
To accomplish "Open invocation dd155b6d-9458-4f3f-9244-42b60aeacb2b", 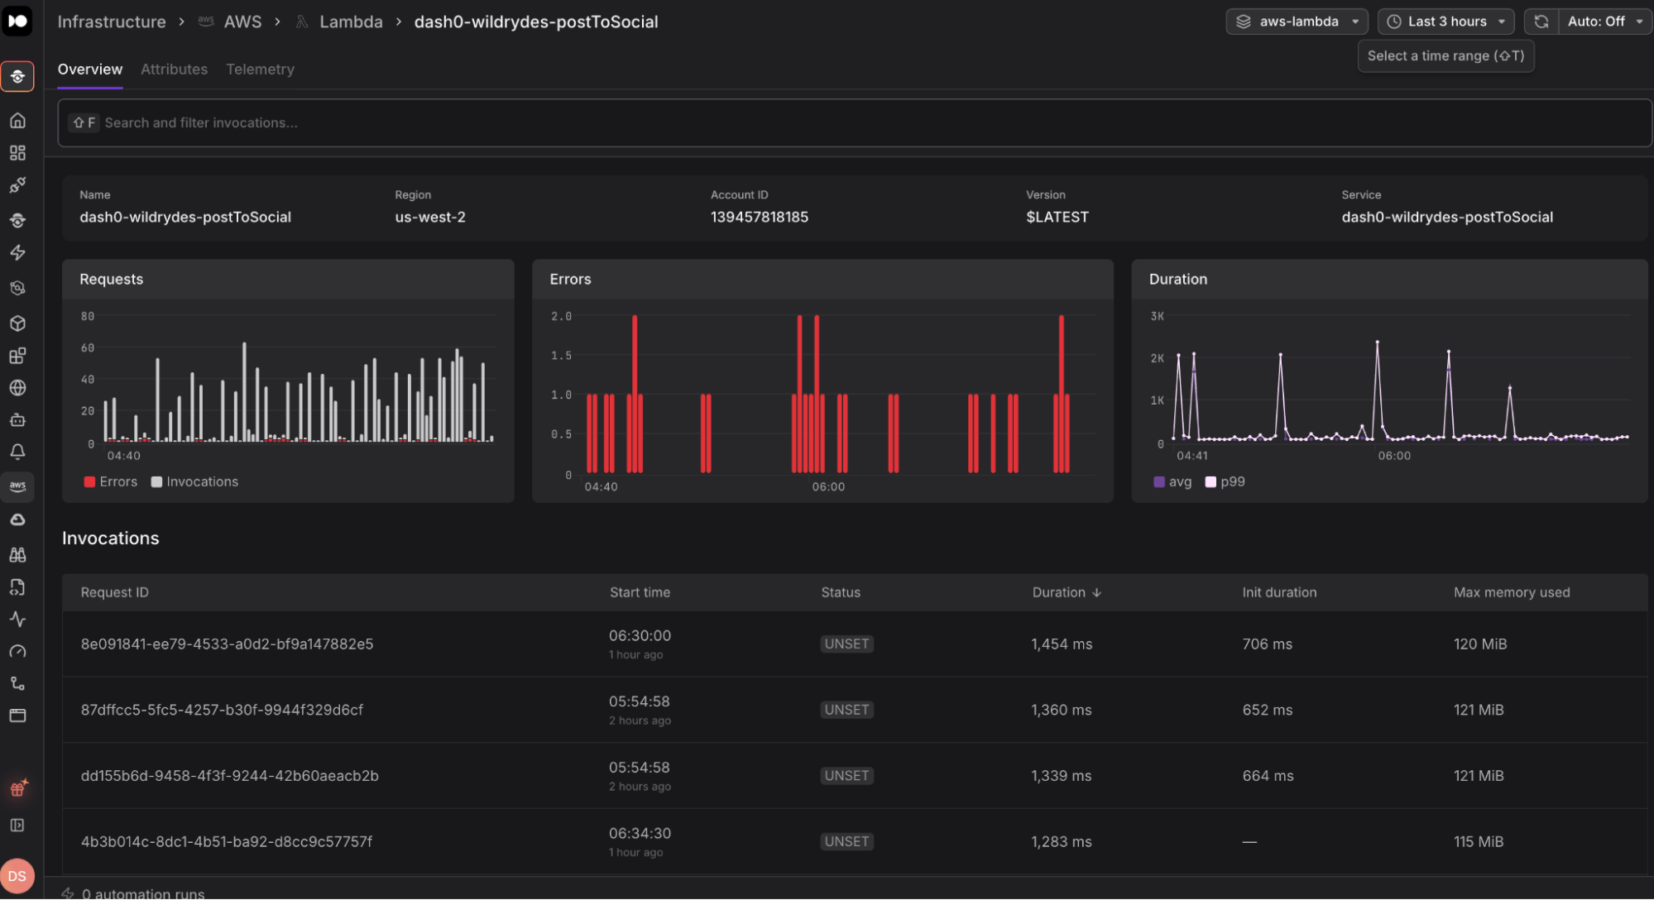I will coord(229,776).
